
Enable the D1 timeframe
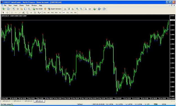[x=68, y=13]
